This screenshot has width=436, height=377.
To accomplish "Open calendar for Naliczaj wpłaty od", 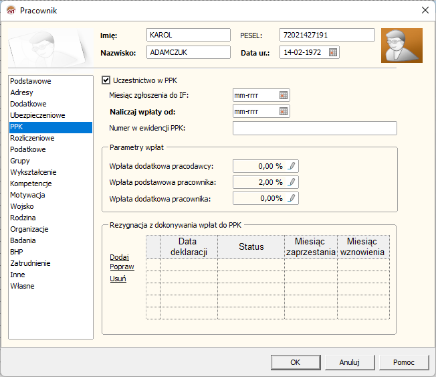I will [284, 111].
